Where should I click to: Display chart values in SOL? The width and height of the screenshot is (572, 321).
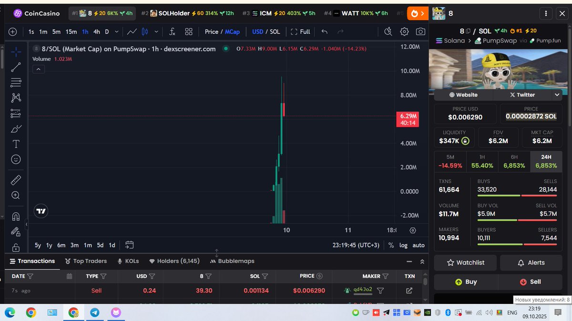click(x=275, y=32)
